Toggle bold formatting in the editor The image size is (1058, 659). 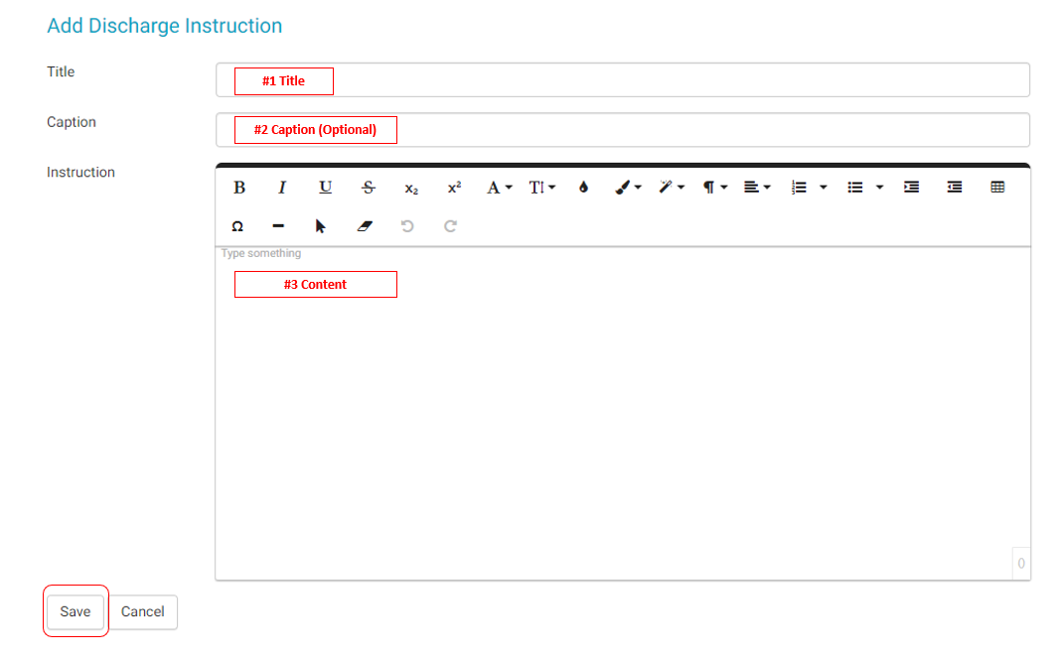click(x=239, y=188)
